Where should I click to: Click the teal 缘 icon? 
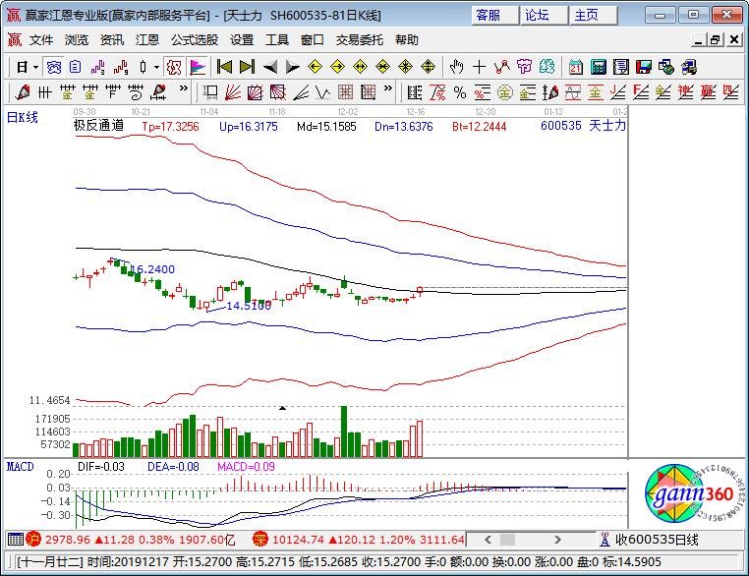point(547,67)
